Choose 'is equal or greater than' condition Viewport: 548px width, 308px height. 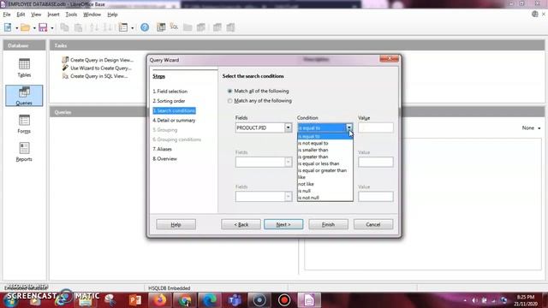[325, 170]
